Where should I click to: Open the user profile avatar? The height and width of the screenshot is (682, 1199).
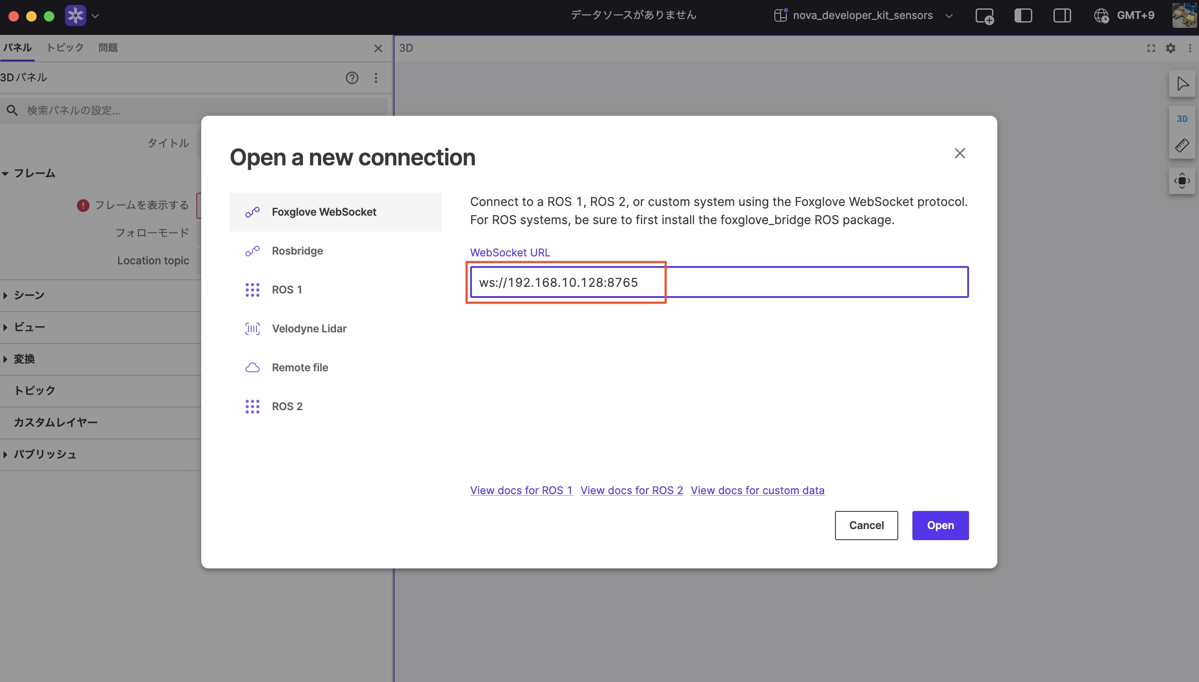click(x=1185, y=15)
